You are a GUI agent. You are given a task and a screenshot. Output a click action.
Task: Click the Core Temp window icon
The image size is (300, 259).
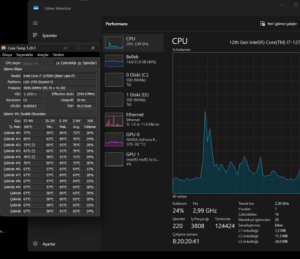click(4, 48)
